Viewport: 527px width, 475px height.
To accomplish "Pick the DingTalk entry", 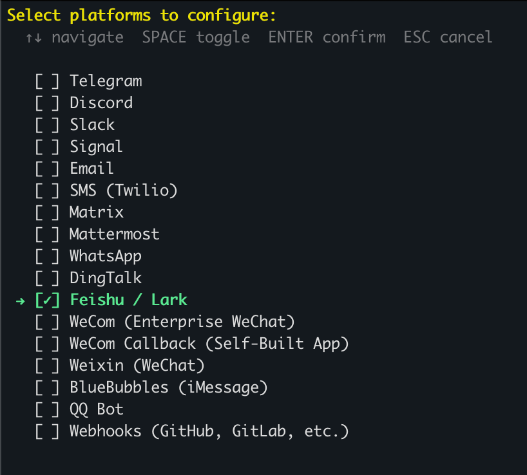I will [106, 278].
